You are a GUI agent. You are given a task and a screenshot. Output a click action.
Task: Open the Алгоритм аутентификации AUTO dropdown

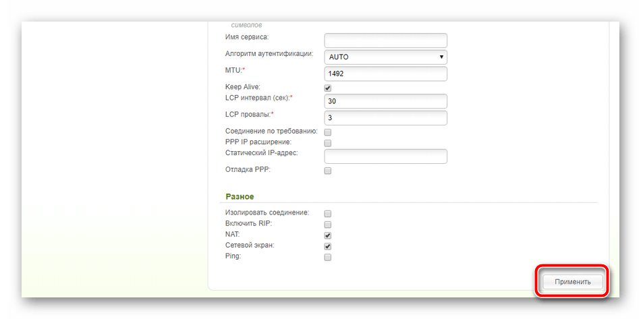pos(385,57)
